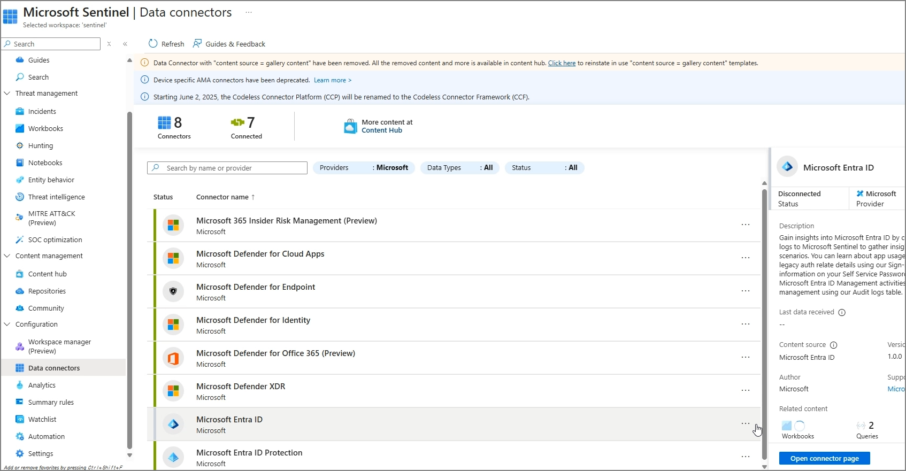The height and width of the screenshot is (471, 906).
Task: Open Community in the sidebar
Action: pyautogui.click(x=46, y=308)
